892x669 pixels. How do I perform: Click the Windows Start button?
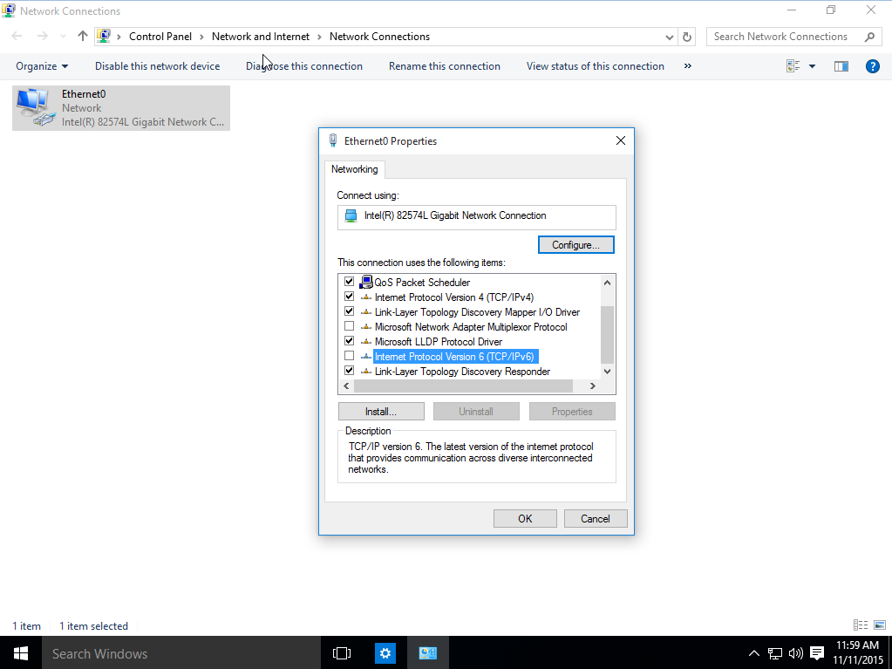tap(20, 653)
